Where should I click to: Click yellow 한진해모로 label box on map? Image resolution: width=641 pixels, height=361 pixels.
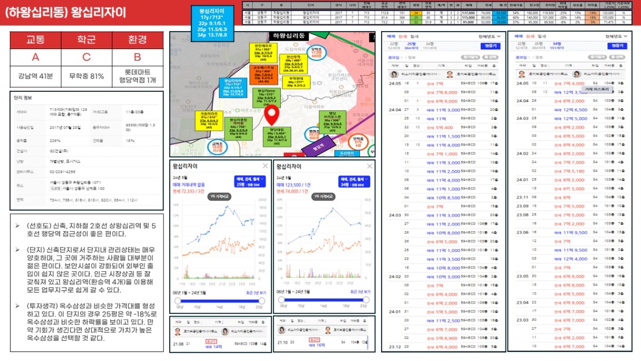[x=264, y=53]
